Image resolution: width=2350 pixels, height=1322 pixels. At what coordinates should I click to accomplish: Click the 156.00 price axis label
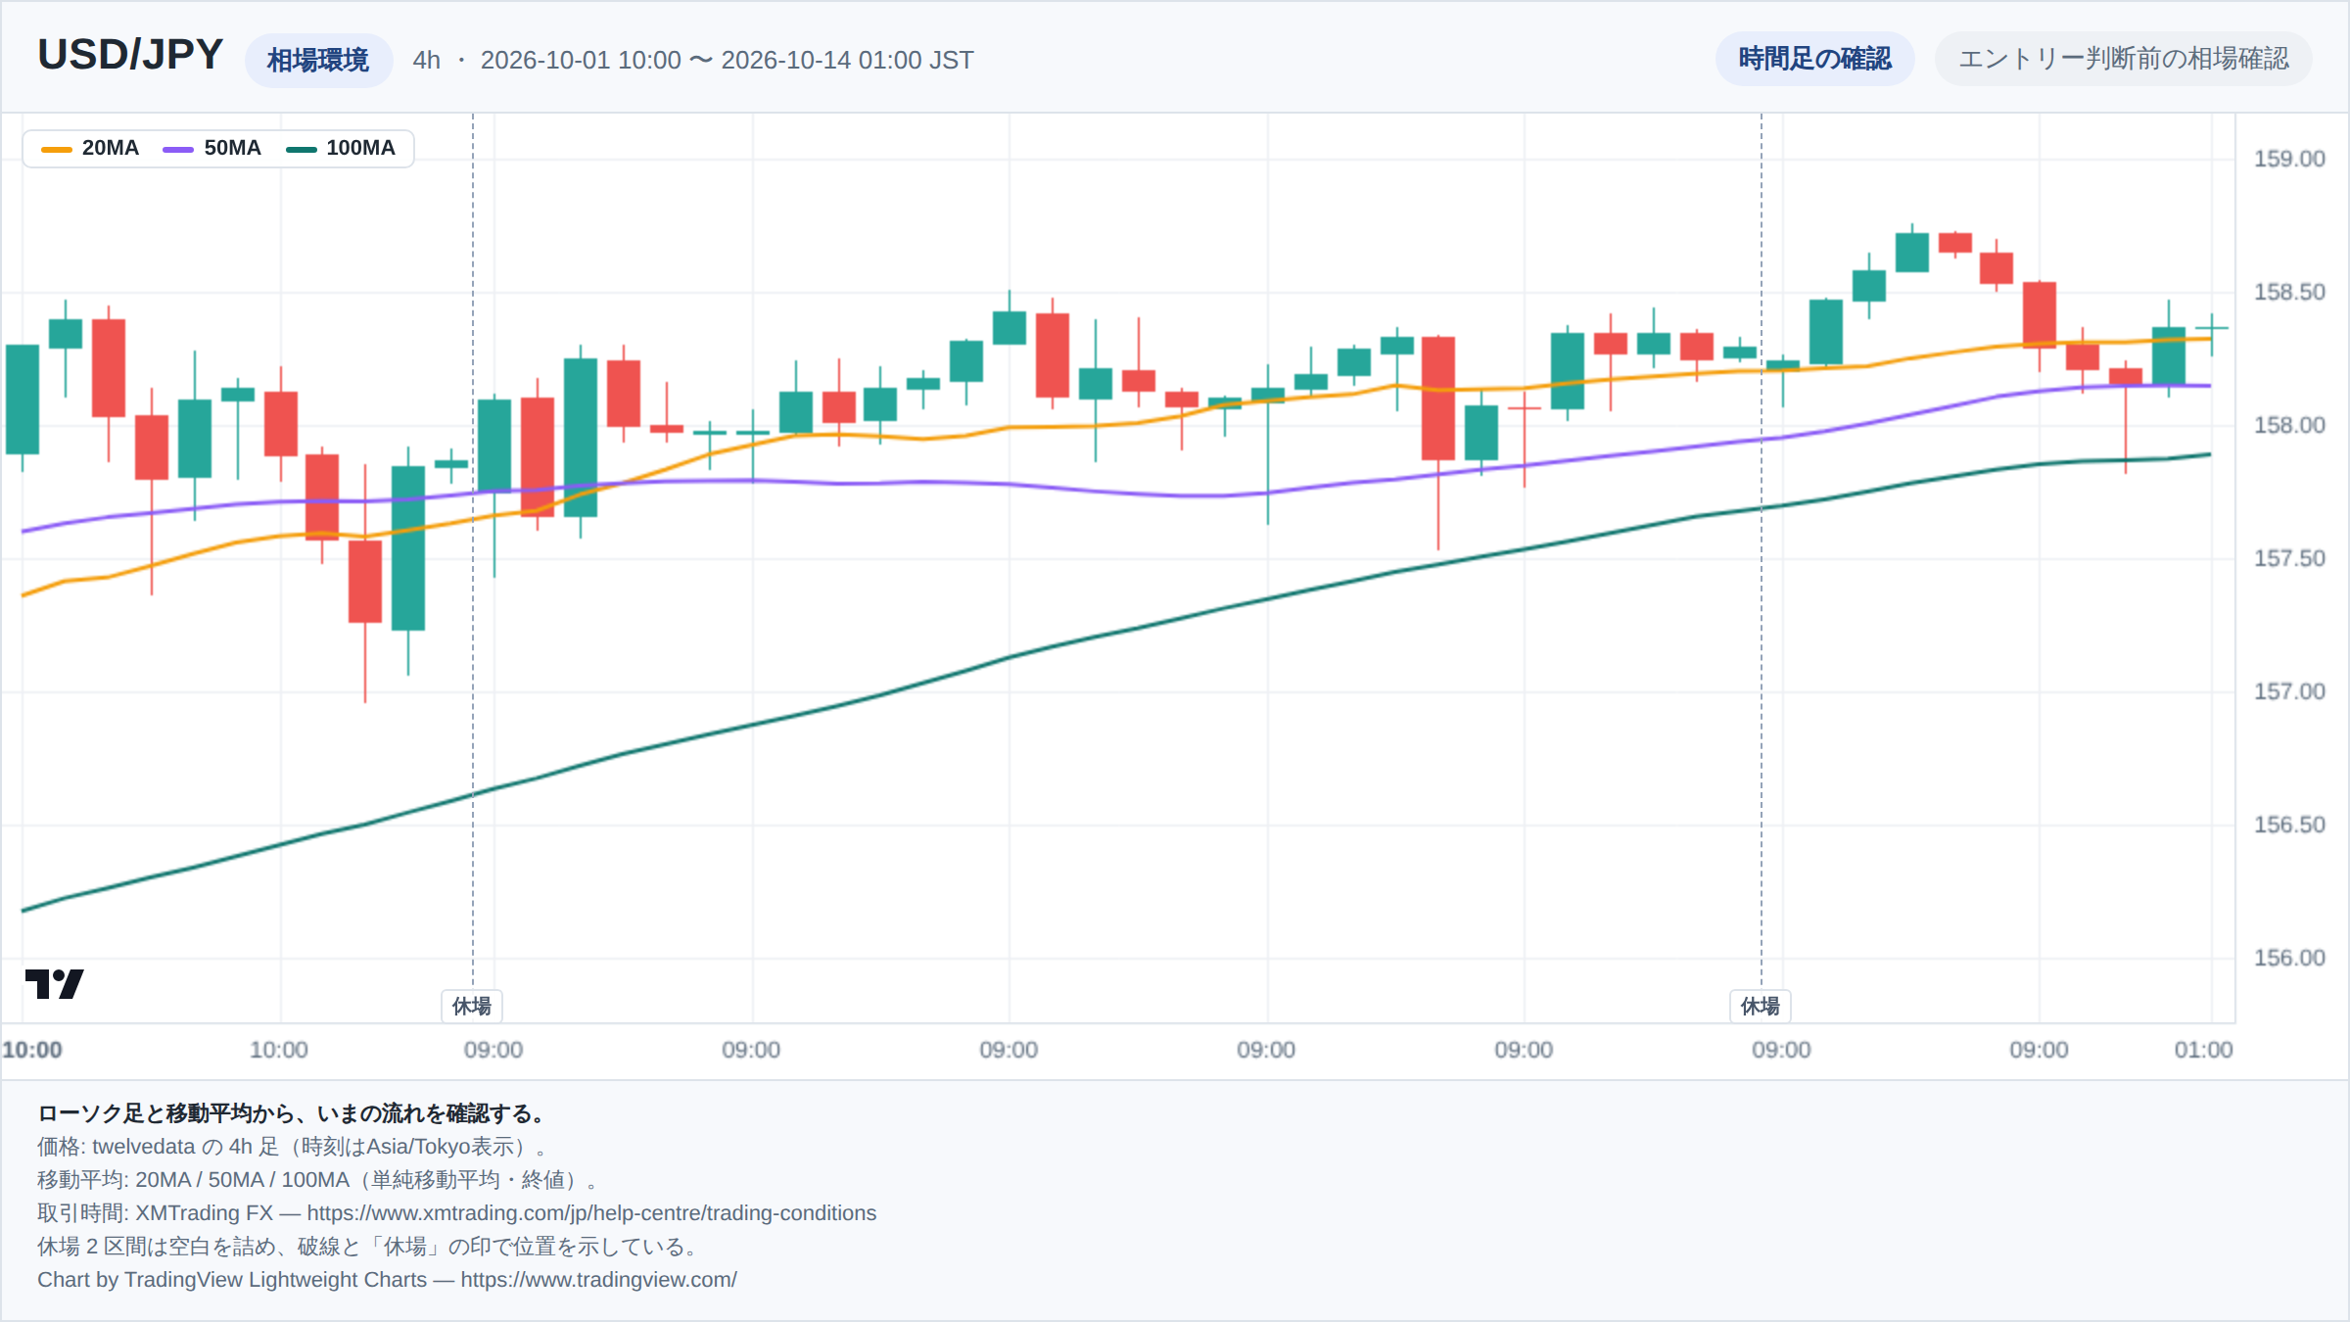pyautogui.click(x=2289, y=958)
